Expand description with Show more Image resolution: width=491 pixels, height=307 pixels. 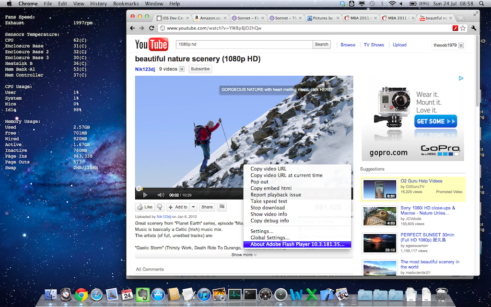coord(244,255)
